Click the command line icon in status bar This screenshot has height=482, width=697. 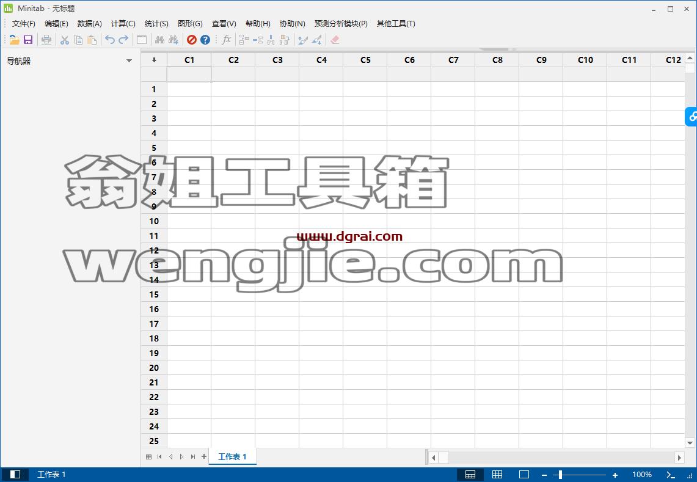tap(670, 475)
